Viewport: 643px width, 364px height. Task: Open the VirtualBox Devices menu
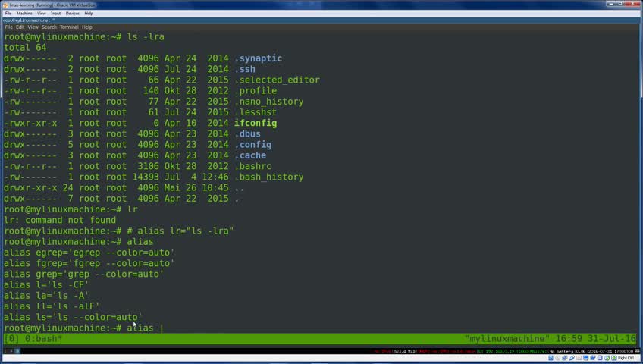(x=73, y=14)
